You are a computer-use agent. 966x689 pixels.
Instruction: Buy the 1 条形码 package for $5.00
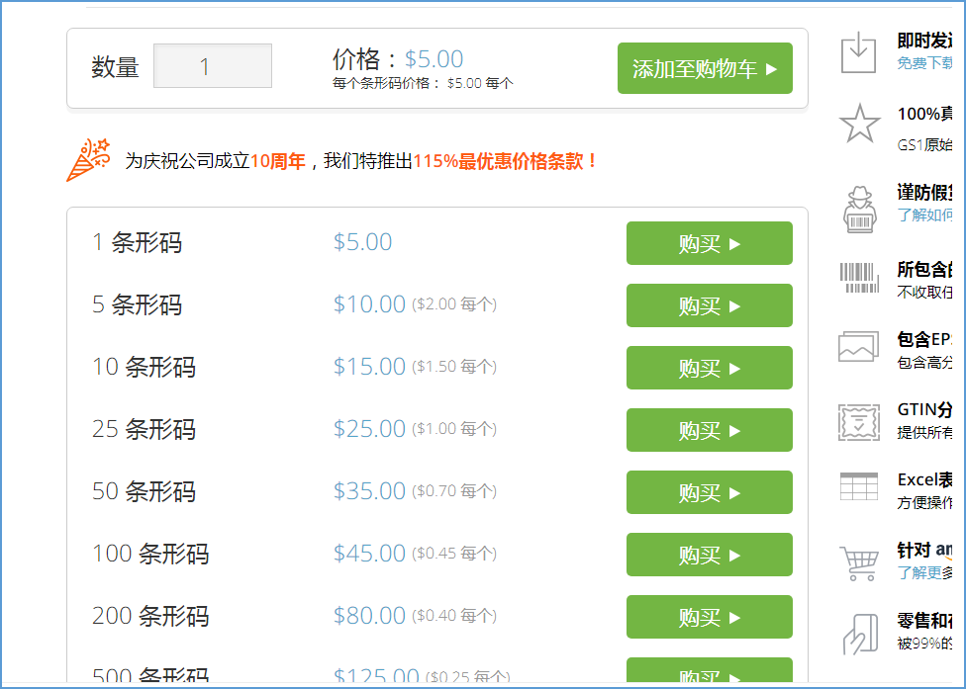(x=709, y=243)
